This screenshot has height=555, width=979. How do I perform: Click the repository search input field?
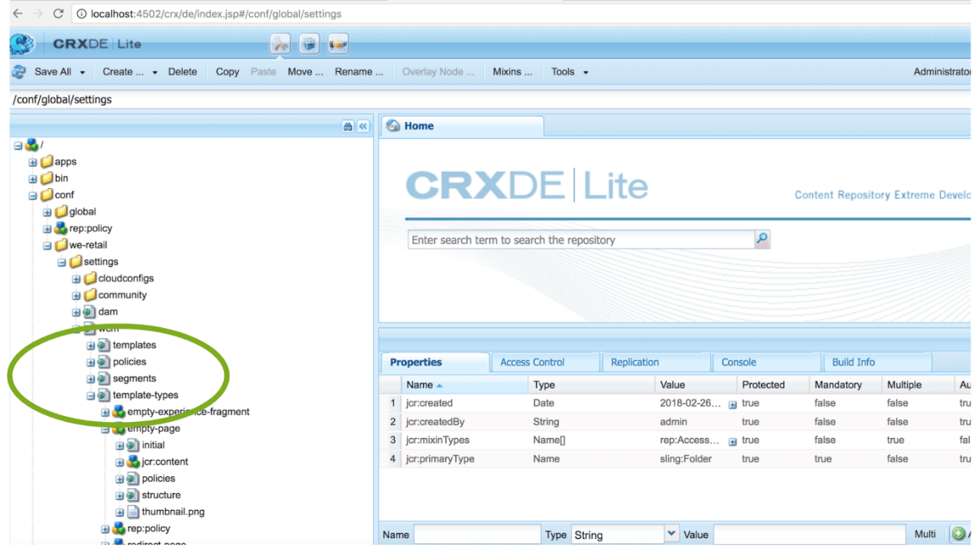(x=581, y=239)
